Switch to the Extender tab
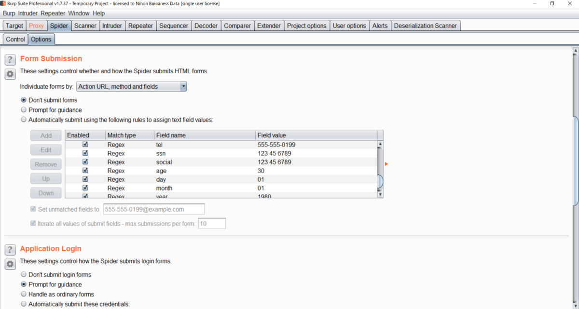Viewport: 579px width, 309px height. [269, 26]
